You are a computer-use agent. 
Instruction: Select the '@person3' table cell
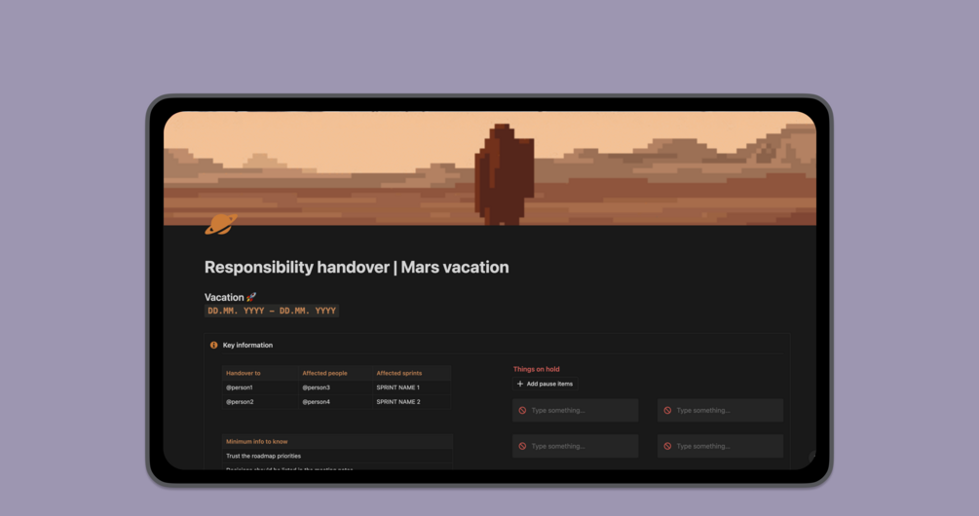(x=335, y=387)
